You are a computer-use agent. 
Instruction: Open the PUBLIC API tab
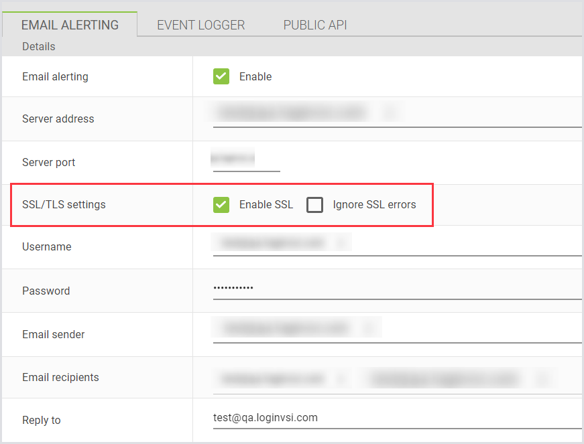[314, 25]
